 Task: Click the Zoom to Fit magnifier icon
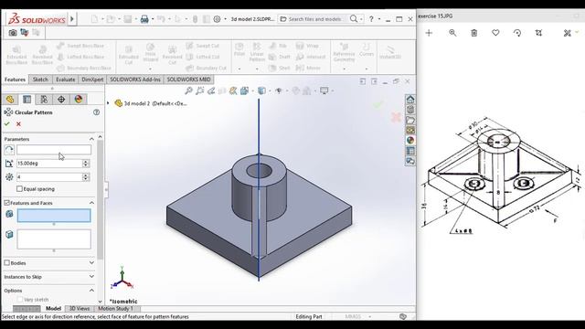[x=189, y=90]
